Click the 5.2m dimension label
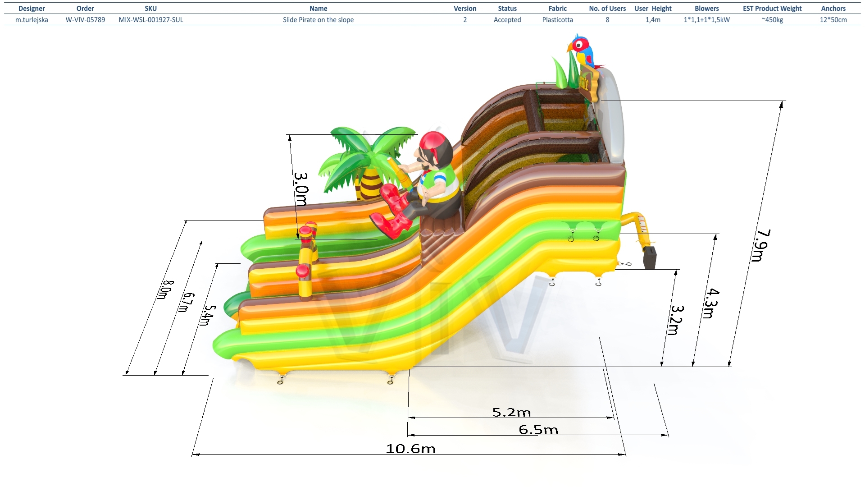Viewport: 865px width, 487px height. coord(511,412)
